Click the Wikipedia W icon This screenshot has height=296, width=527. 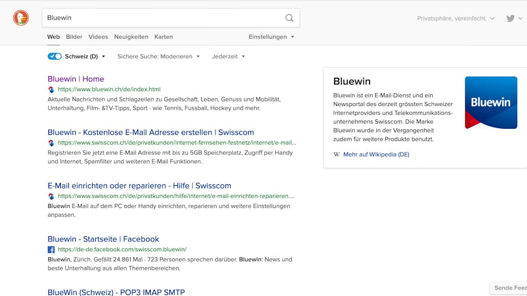coord(337,154)
